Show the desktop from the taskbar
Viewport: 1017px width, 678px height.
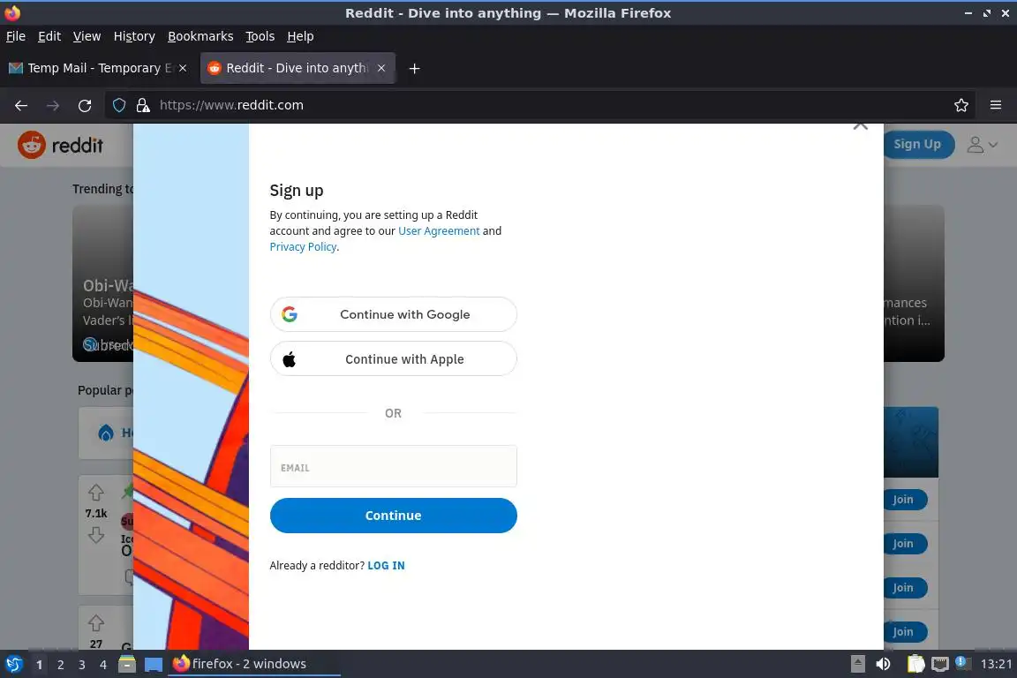click(153, 665)
